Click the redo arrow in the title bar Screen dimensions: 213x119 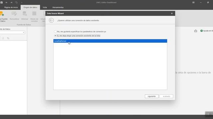[x=11, y=2]
